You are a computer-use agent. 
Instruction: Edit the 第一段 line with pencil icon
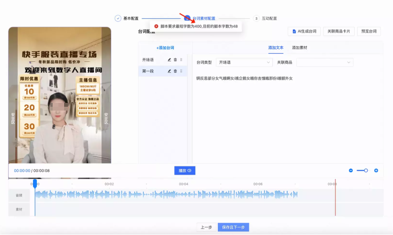(x=169, y=71)
